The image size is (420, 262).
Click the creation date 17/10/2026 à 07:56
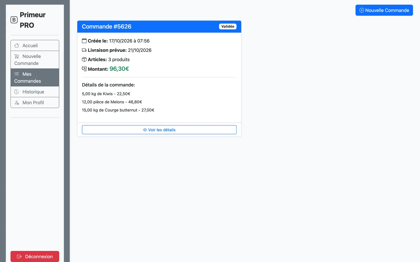(129, 41)
